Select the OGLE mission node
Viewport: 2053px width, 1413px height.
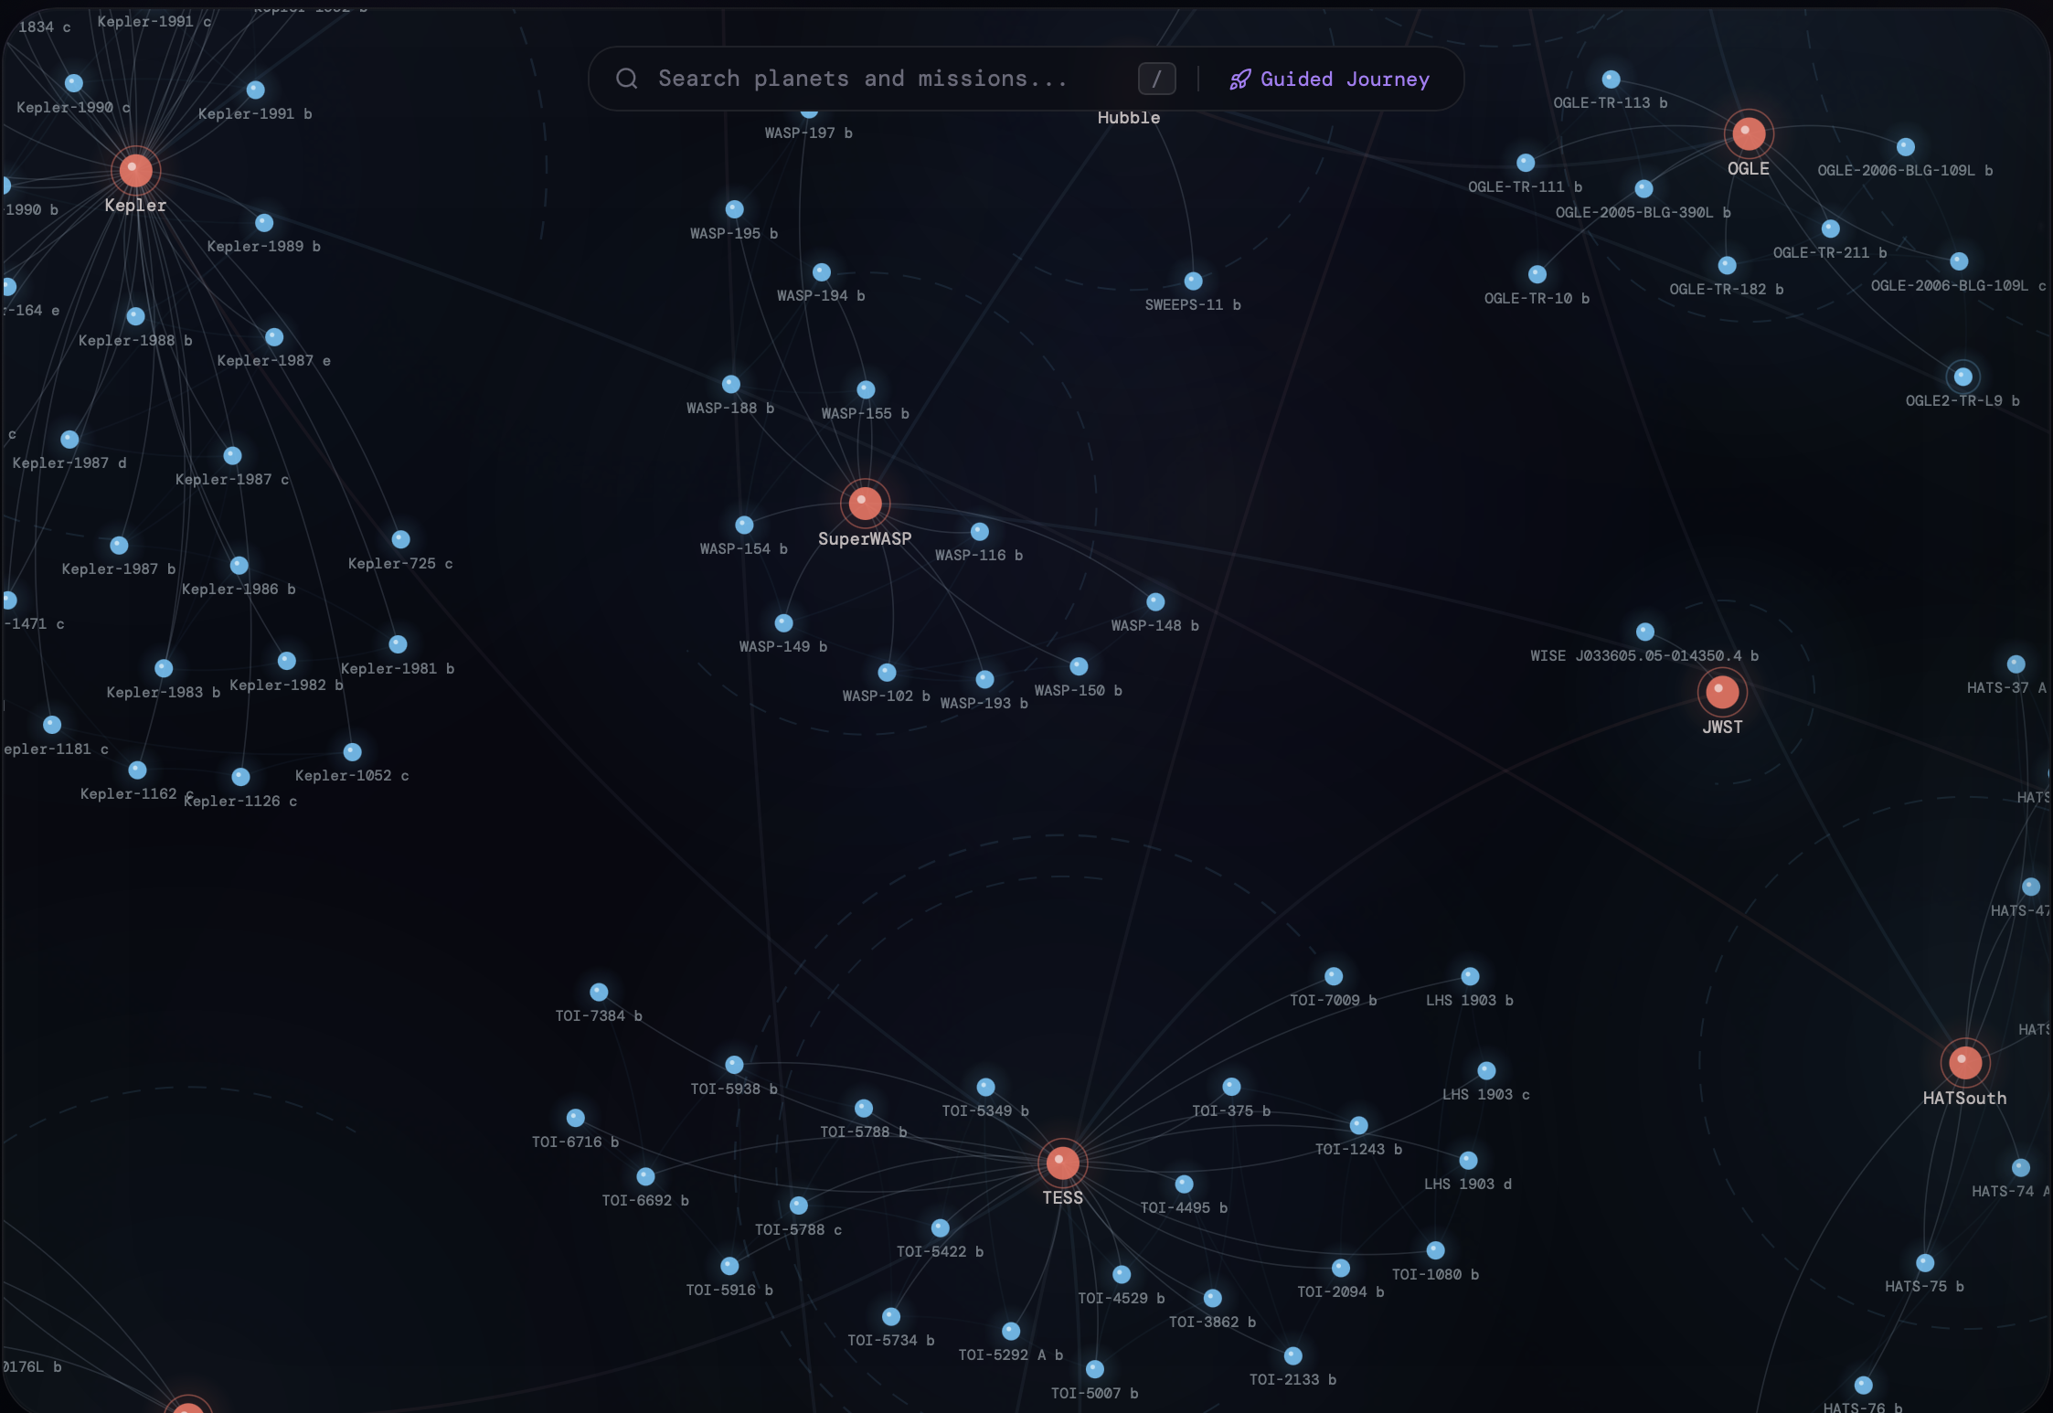1749,134
